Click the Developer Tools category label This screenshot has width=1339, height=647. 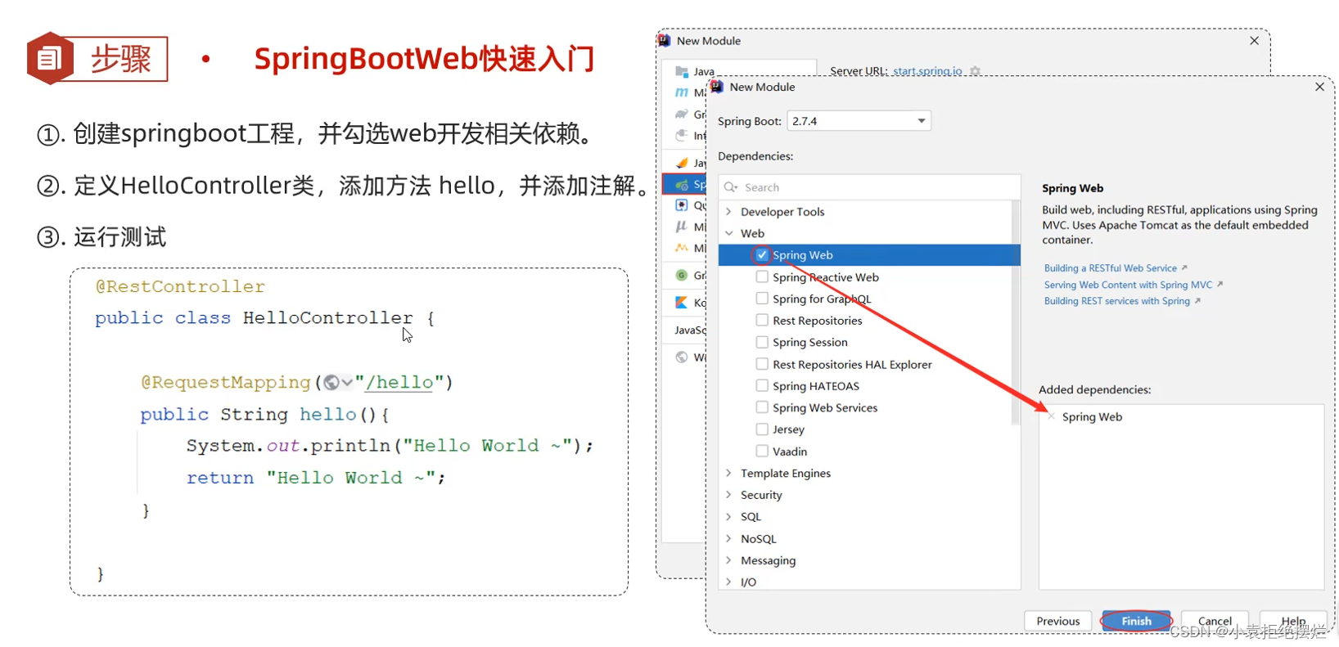(x=782, y=211)
